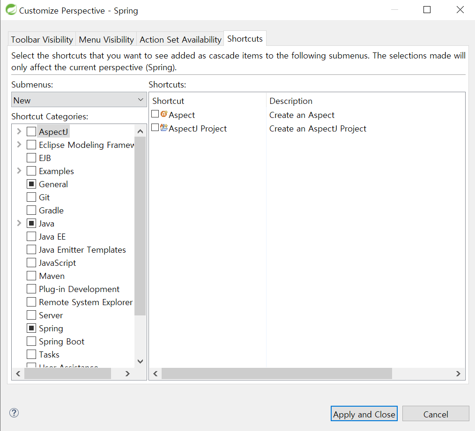Expand the Java tree node
This screenshot has width=475, height=431.
[19, 223]
